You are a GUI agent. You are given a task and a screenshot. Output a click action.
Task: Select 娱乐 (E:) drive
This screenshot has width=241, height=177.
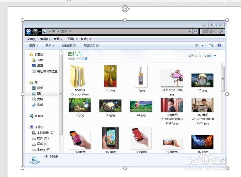tap(40, 144)
